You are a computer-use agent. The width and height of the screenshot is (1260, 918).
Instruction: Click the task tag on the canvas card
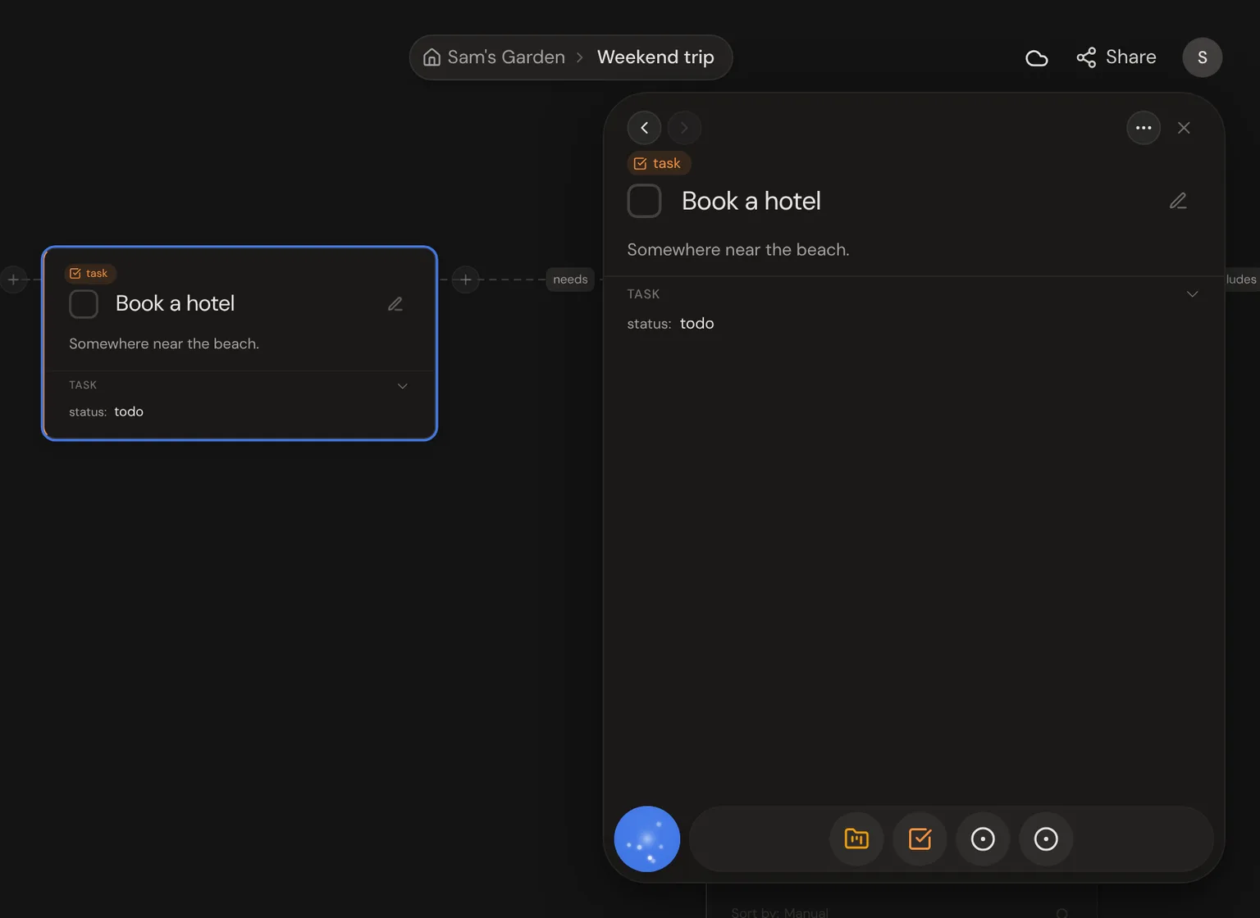(x=89, y=274)
